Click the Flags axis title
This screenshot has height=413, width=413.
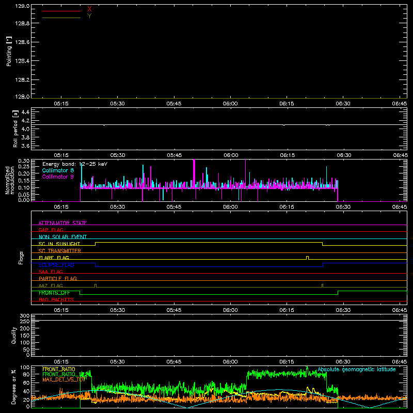(21, 258)
